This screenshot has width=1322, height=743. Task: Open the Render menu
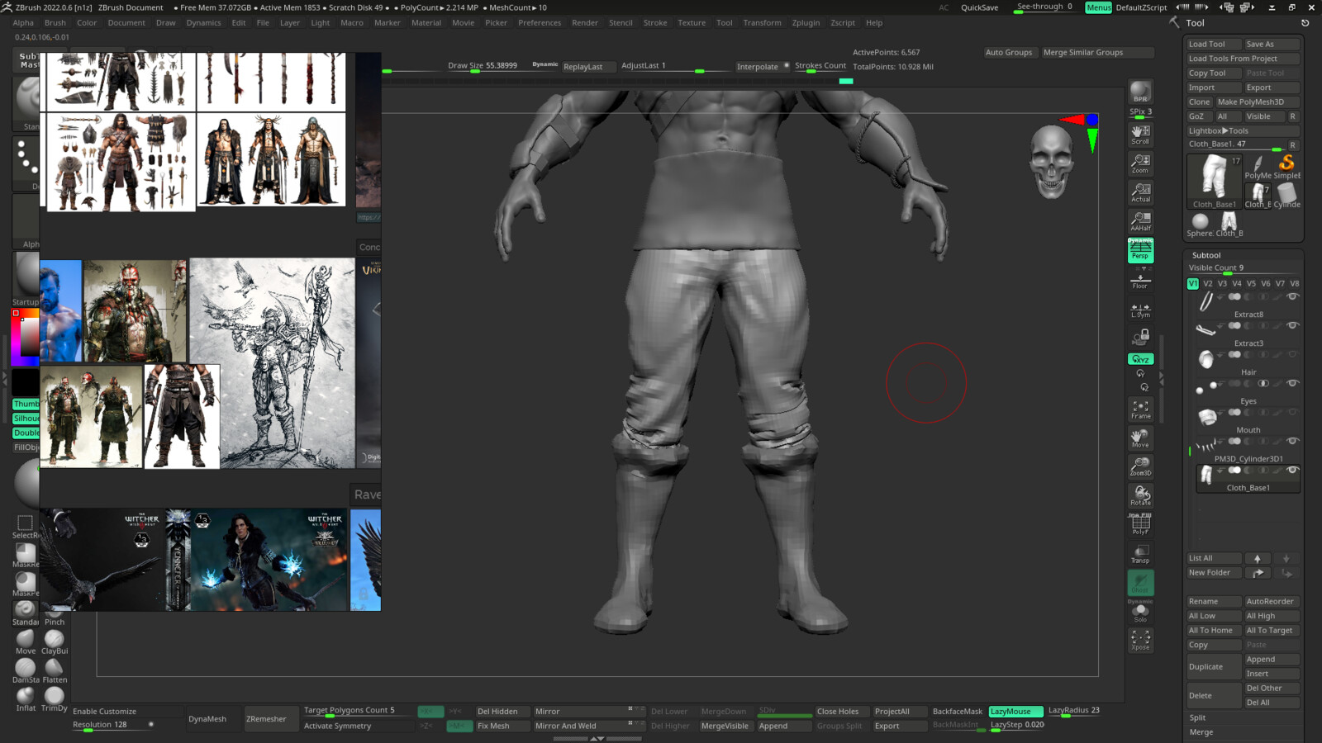pyautogui.click(x=585, y=23)
